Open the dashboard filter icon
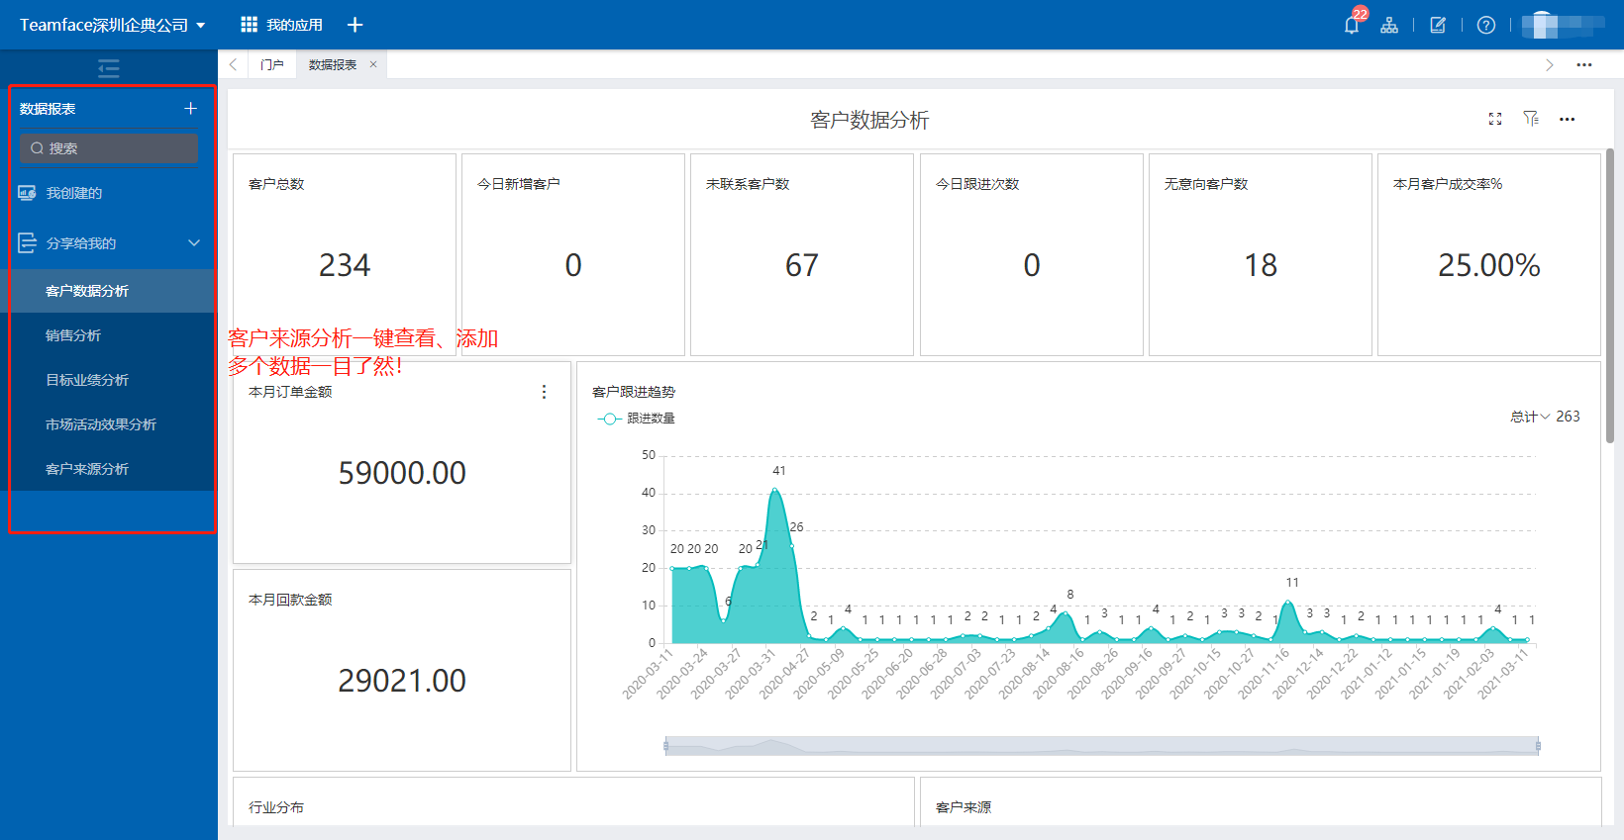The height and width of the screenshot is (840, 1624). point(1531,119)
